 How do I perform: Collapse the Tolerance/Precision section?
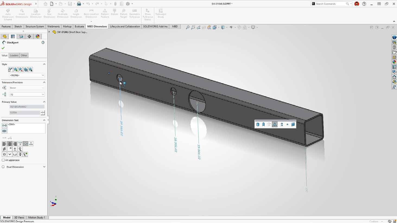[44, 82]
